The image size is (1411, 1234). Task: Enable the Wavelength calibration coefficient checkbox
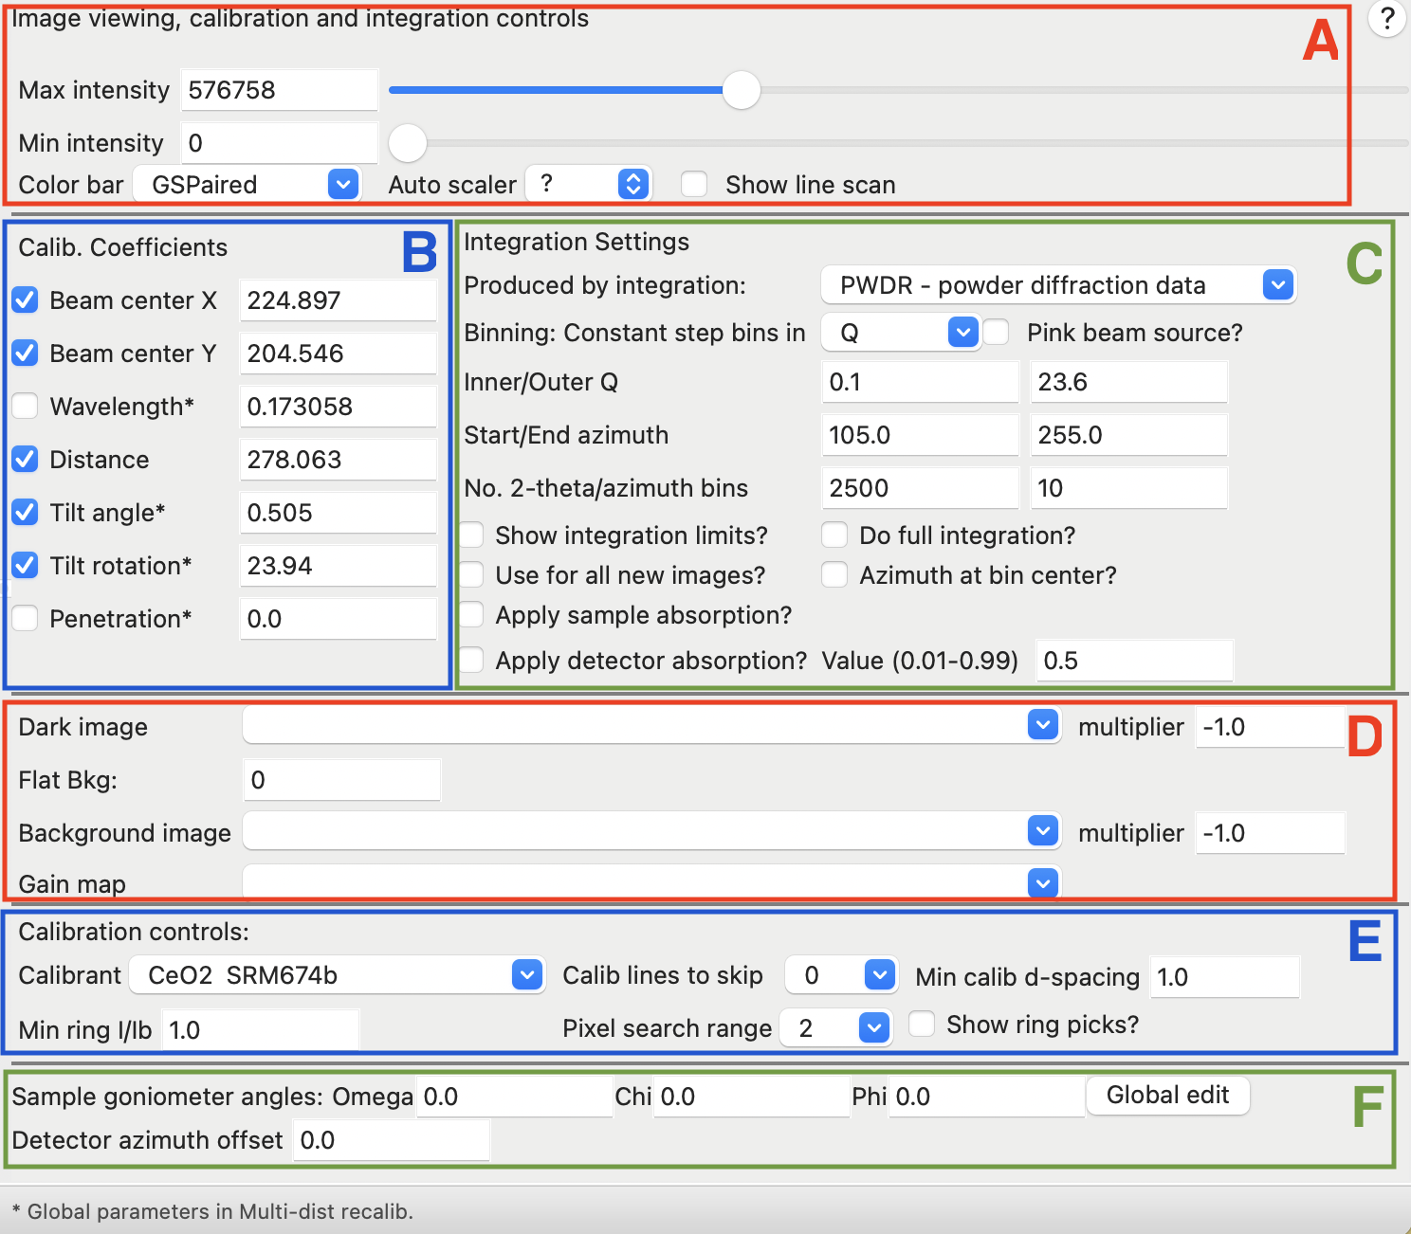point(25,406)
